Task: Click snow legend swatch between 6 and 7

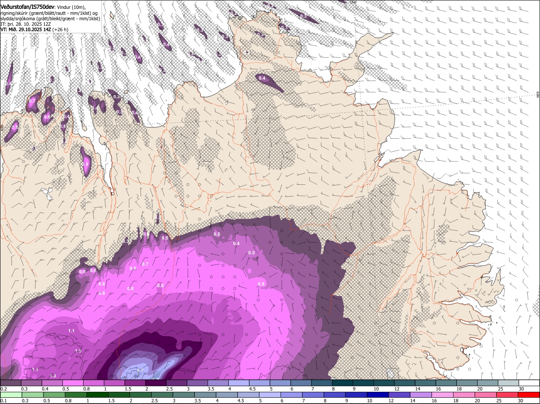Action: point(301,382)
